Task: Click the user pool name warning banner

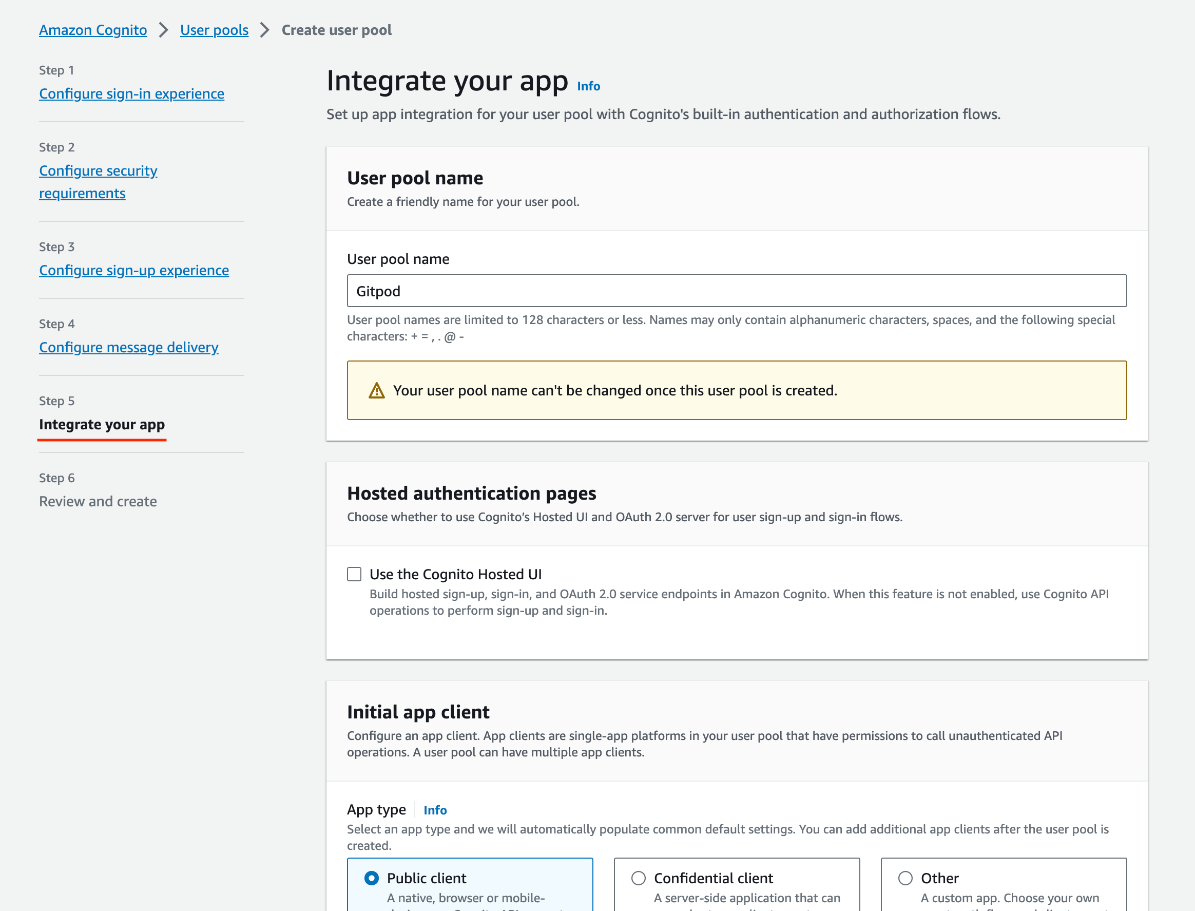Action: tap(736, 390)
